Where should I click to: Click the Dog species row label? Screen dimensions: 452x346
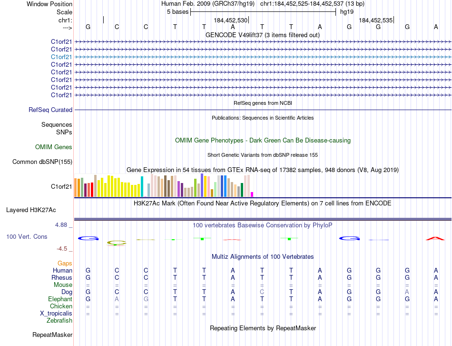pos(67,292)
